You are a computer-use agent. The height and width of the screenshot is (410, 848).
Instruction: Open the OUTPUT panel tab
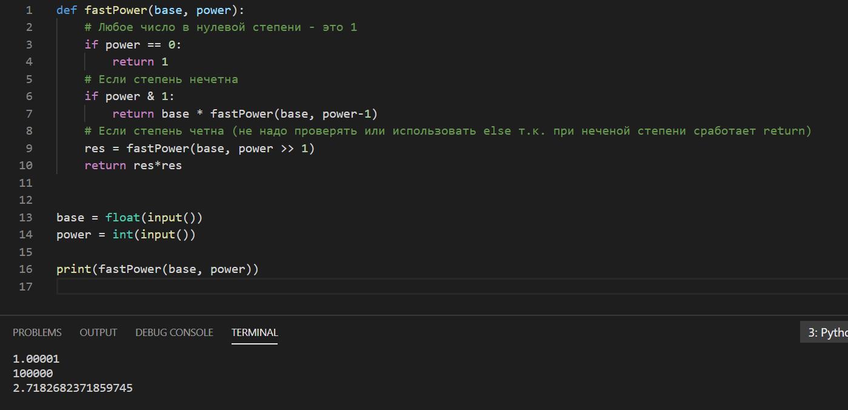point(98,332)
